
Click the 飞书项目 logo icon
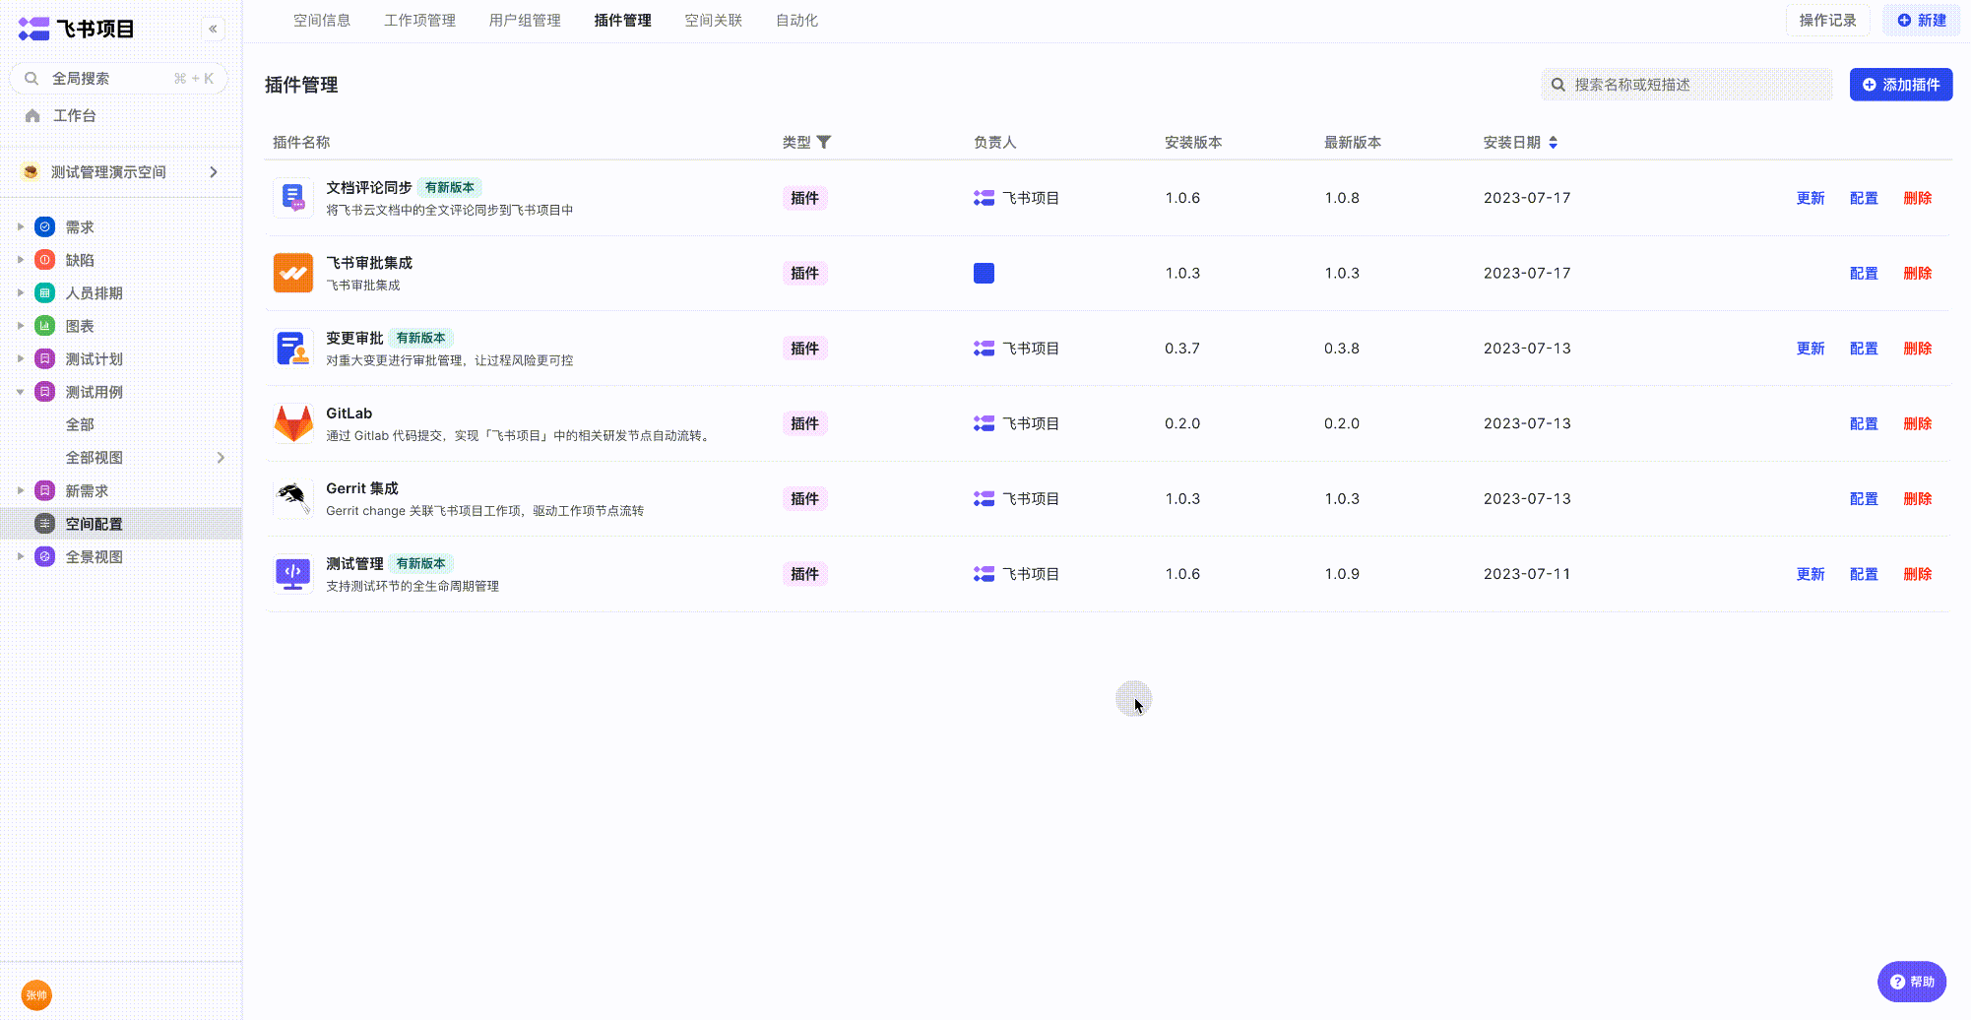33,29
